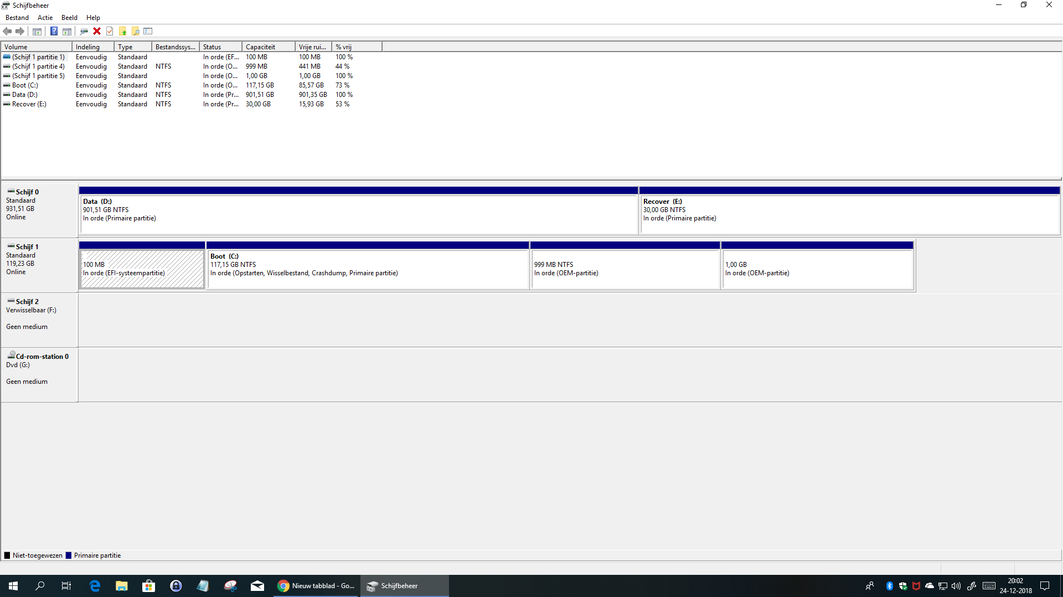Click the folder with green arrow icon
Image resolution: width=1063 pixels, height=597 pixels.
[122, 31]
